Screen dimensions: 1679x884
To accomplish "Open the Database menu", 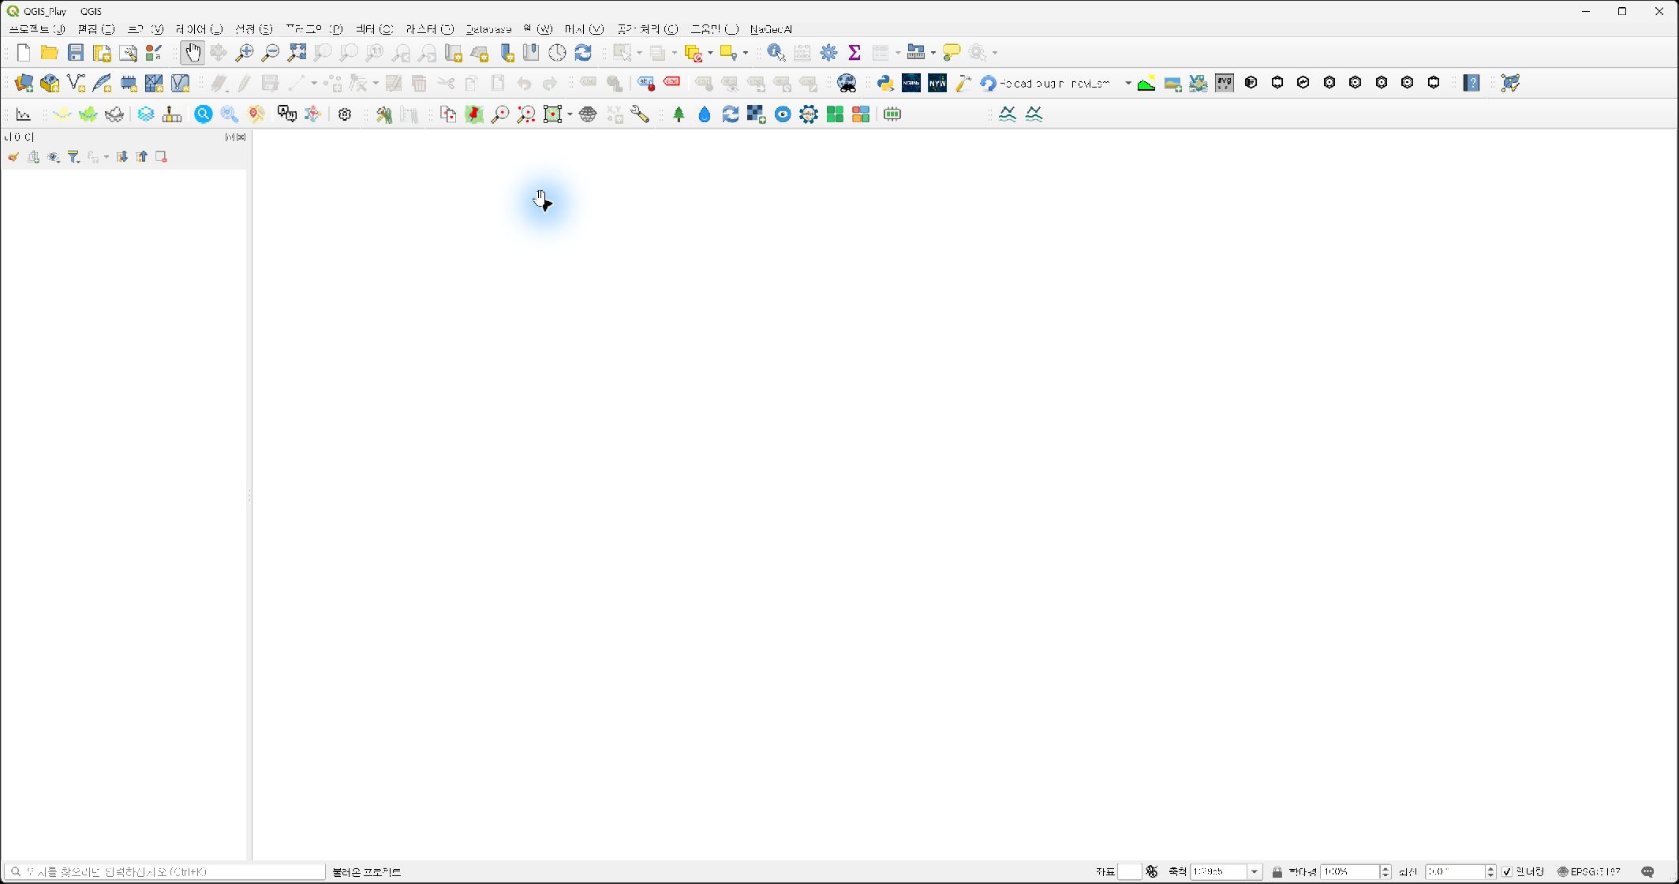I will tap(488, 29).
